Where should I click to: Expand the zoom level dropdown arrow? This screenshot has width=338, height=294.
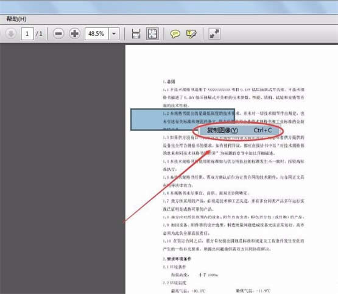114,34
